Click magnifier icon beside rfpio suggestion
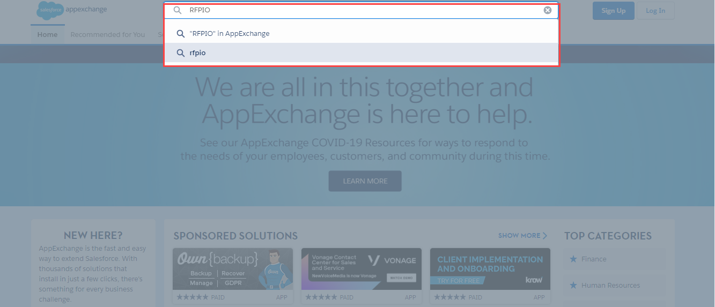715x307 pixels. click(181, 53)
